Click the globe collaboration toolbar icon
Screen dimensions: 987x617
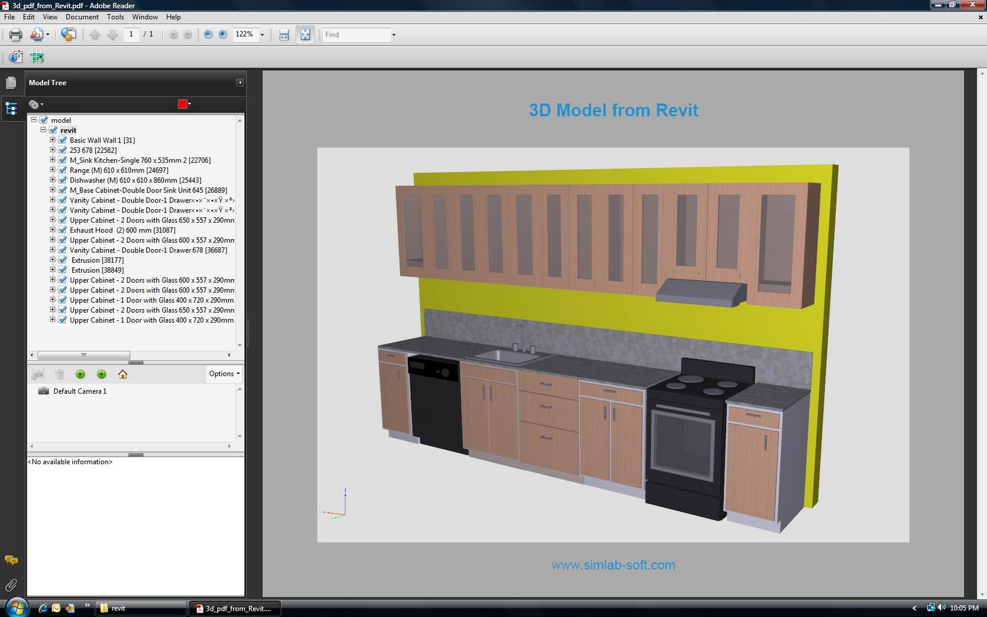point(68,35)
